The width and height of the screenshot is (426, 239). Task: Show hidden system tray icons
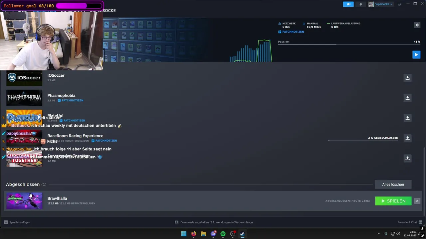point(378,234)
